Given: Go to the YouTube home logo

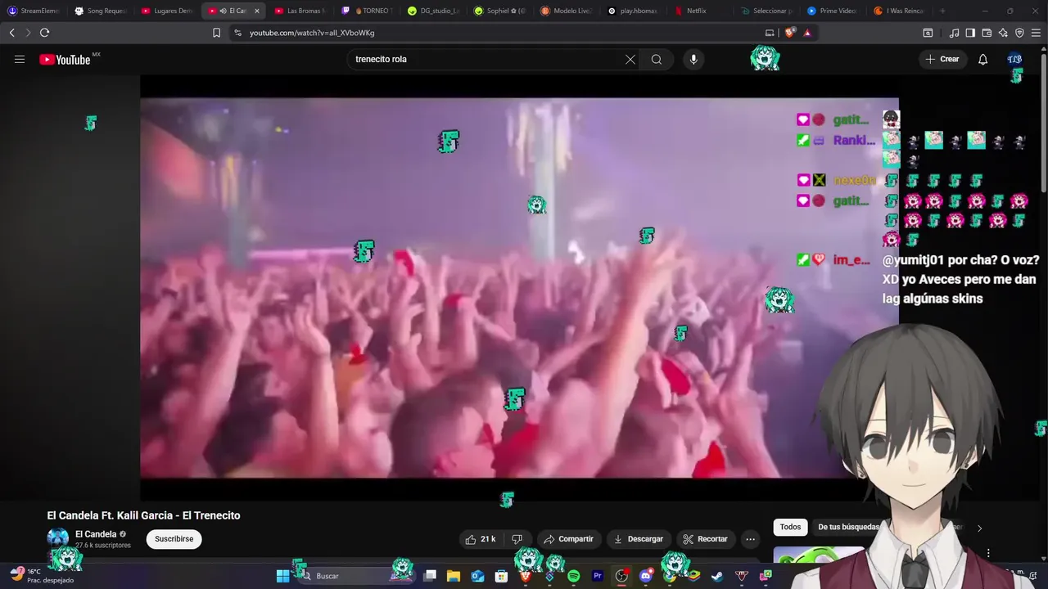Looking at the screenshot, I should [65, 59].
